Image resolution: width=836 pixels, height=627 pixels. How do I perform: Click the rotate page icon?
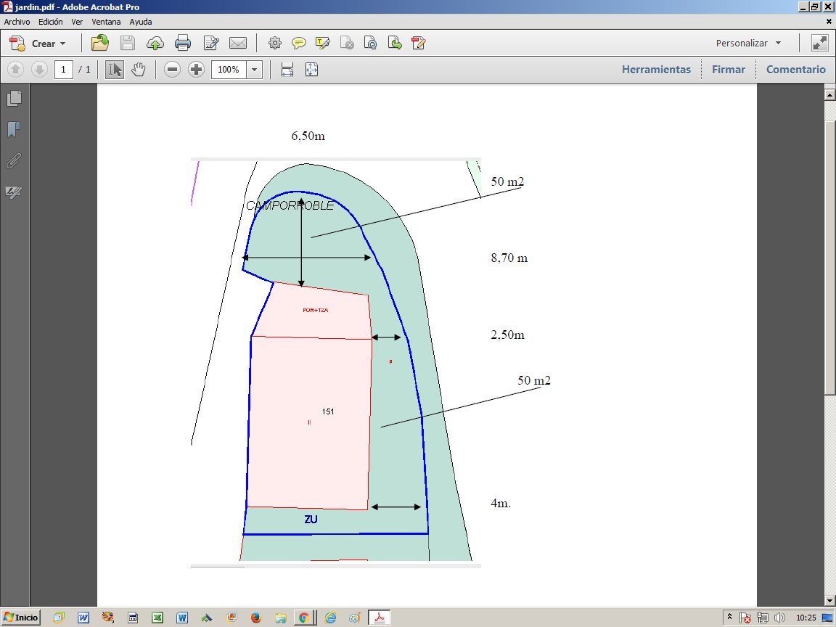[x=371, y=43]
